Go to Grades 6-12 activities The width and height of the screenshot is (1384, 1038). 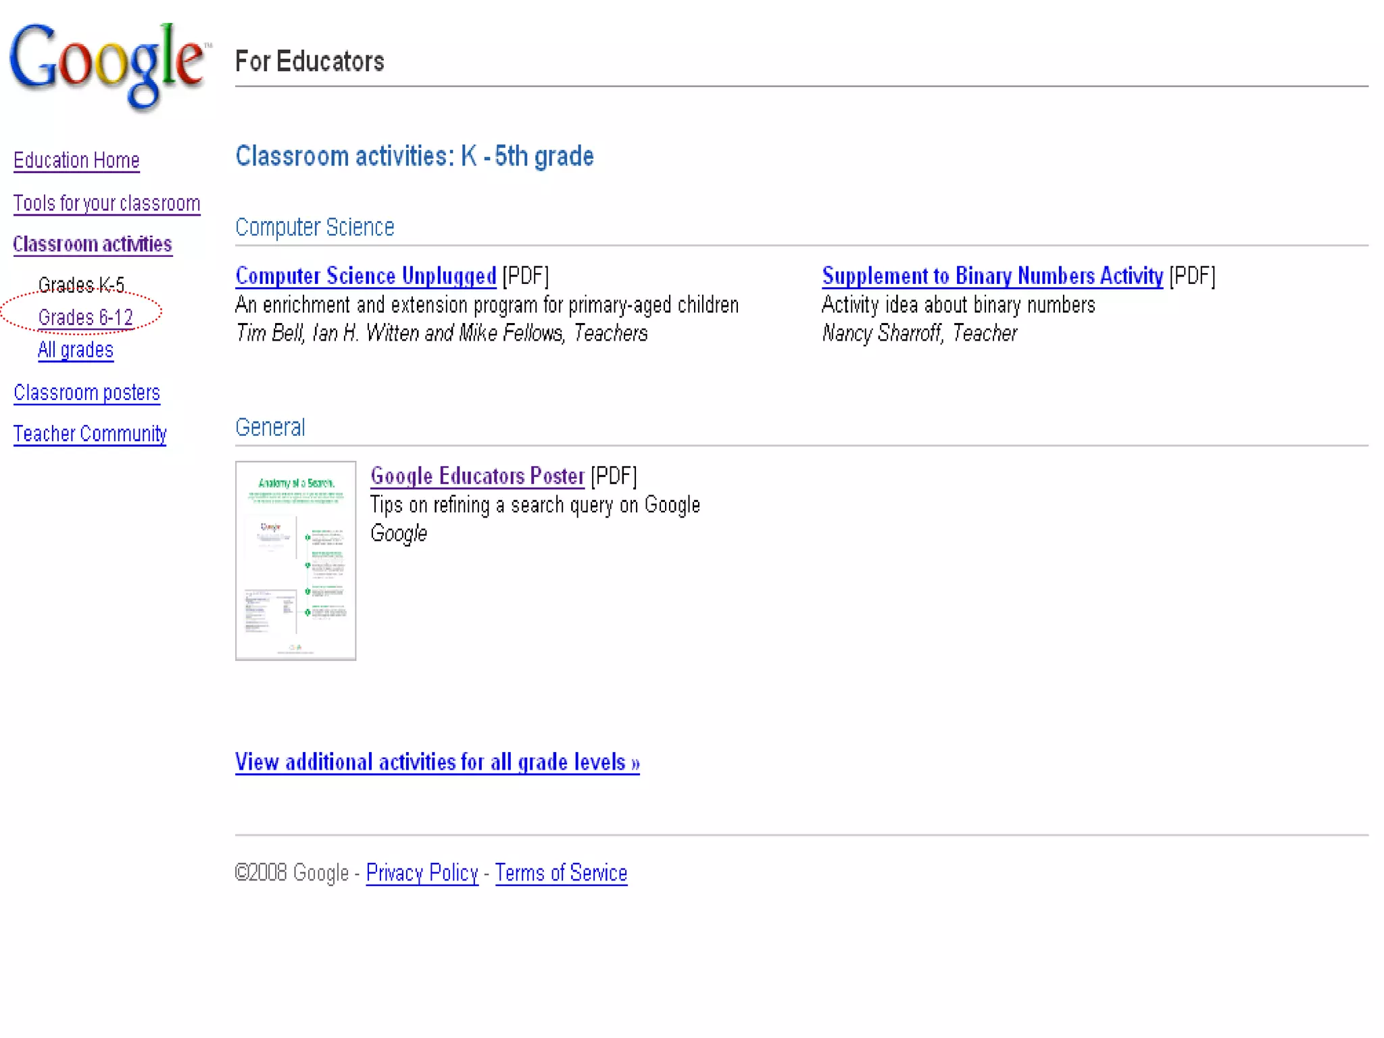(x=86, y=317)
